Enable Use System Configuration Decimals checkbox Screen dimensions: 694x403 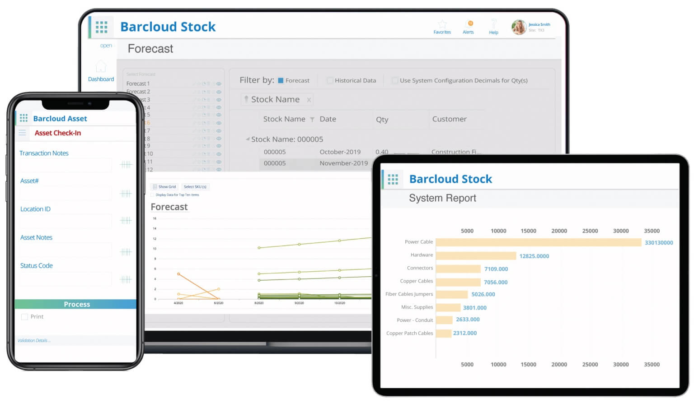pyautogui.click(x=395, y=80)
